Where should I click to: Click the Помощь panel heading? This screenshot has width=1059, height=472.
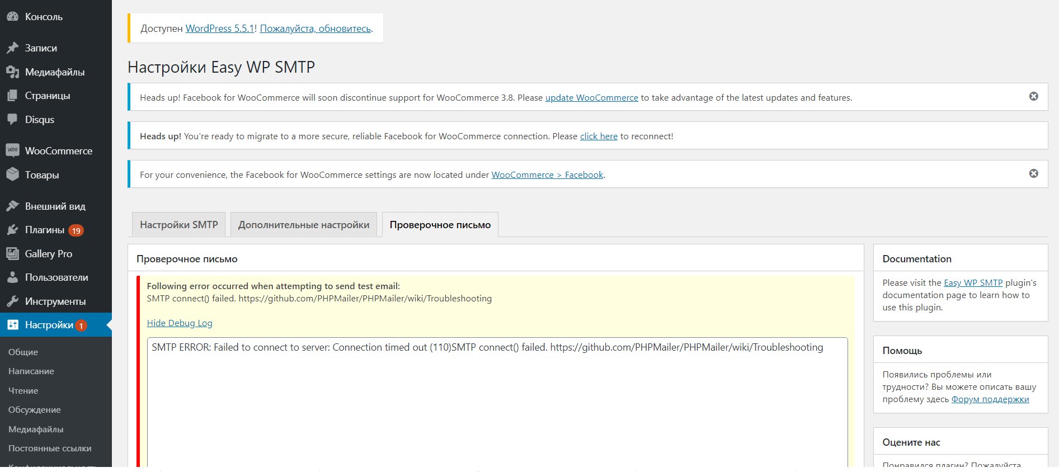click(x=902, y=351)
